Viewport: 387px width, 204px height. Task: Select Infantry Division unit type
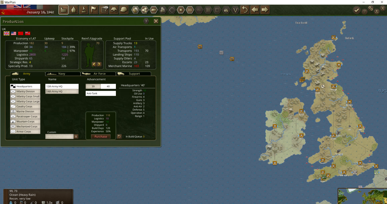pyautogui.click(x=25, y=91)
